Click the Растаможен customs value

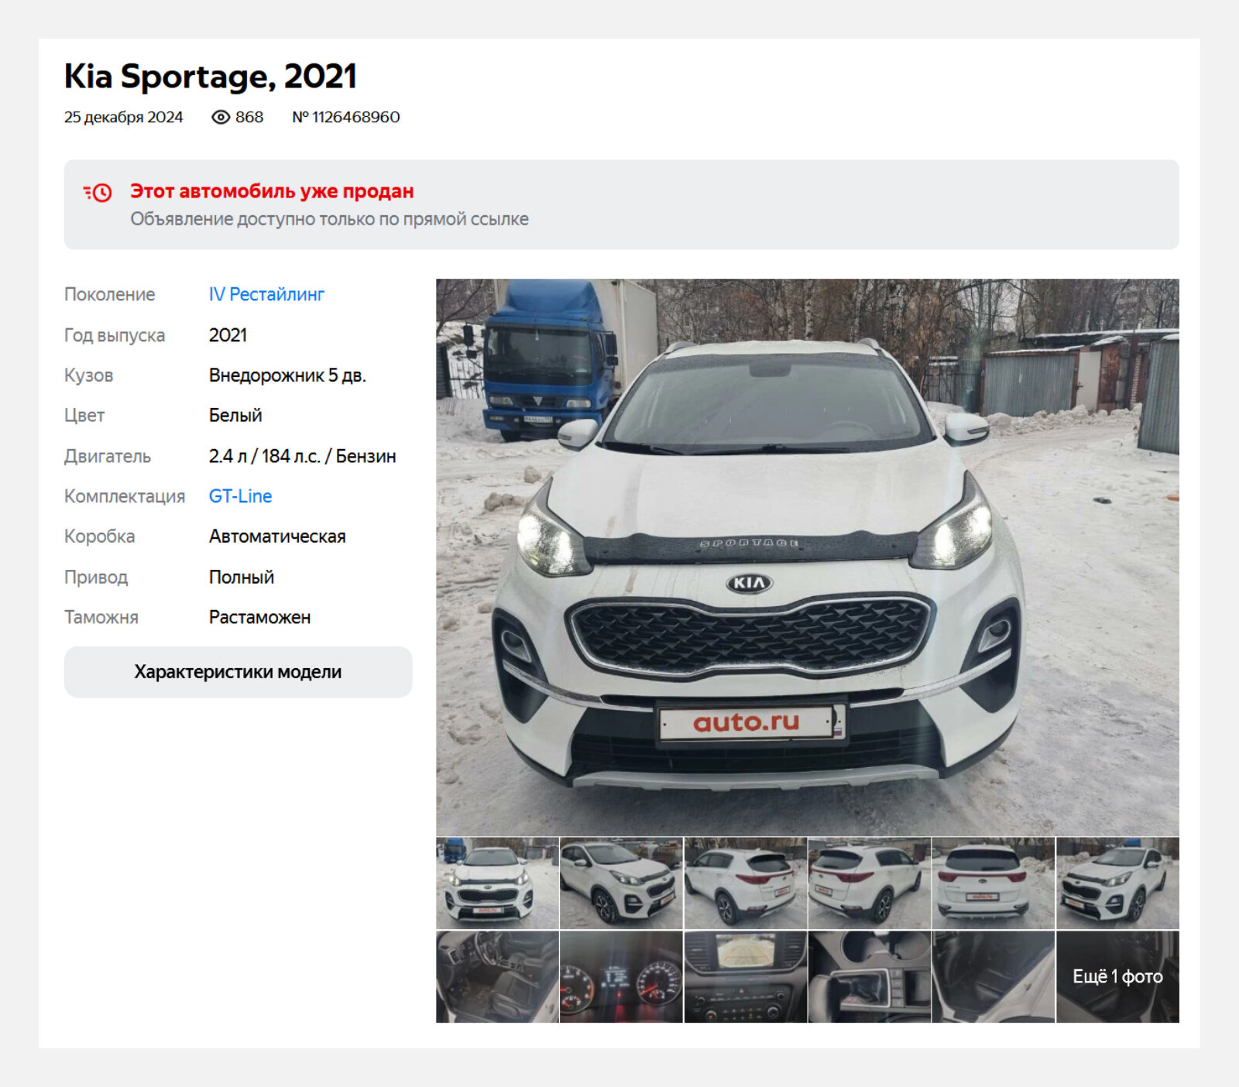pyautogui.click(x=260, y=617)
